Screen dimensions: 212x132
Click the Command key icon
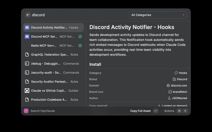click(x=179, y=111)
